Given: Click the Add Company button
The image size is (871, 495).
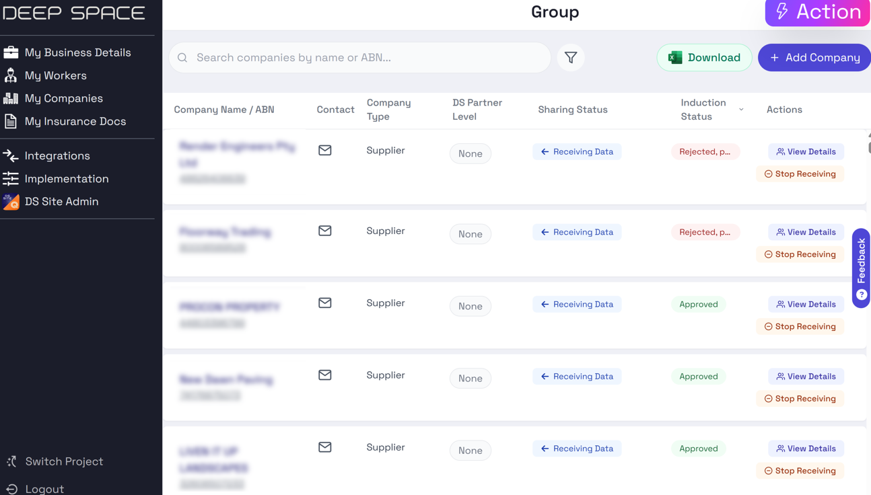Looking at the screenshot, I should click(814, 58).
